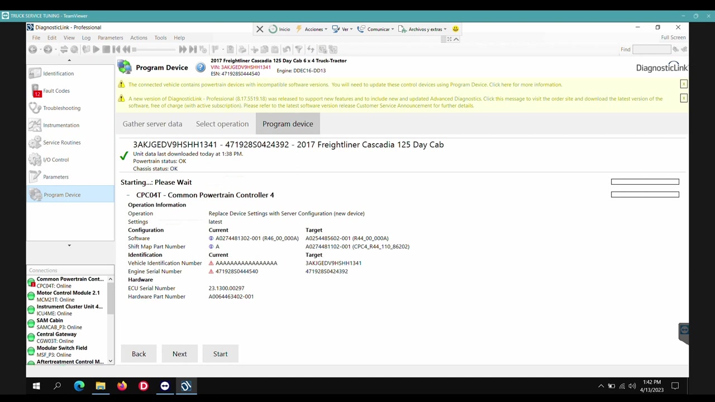Open the TeamViewer Comunicar dropdown
The image size is (715, 402).
point(375,29)
